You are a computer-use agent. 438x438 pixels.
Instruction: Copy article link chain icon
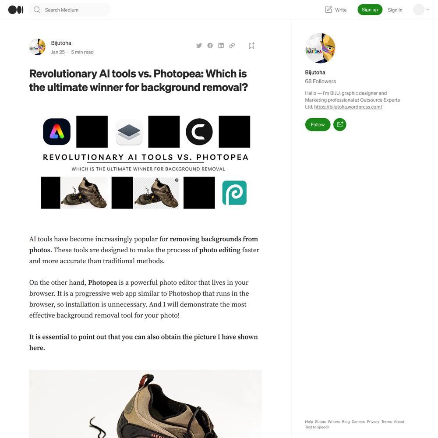(x=232, y=46)
